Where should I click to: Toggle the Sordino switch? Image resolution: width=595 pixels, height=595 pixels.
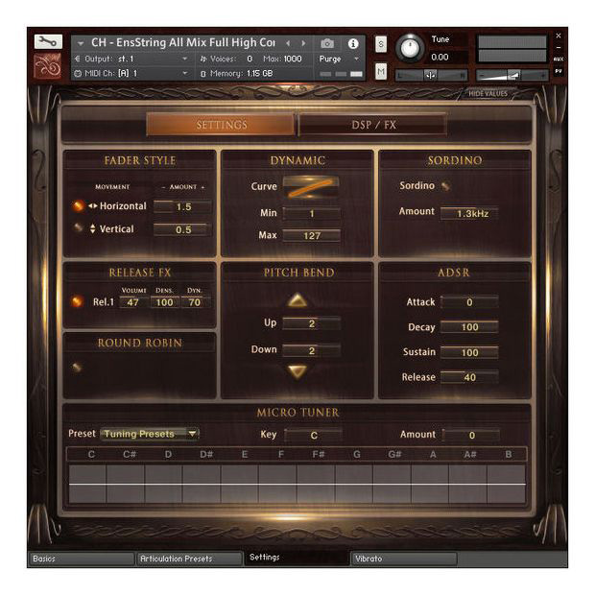(445, 186)
